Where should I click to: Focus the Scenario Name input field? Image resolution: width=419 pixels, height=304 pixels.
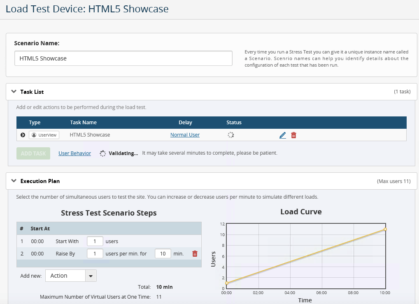123,58
